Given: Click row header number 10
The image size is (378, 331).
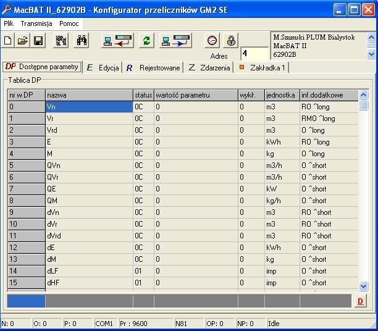Looking at the screenshot, I should [x=27, y=224].
